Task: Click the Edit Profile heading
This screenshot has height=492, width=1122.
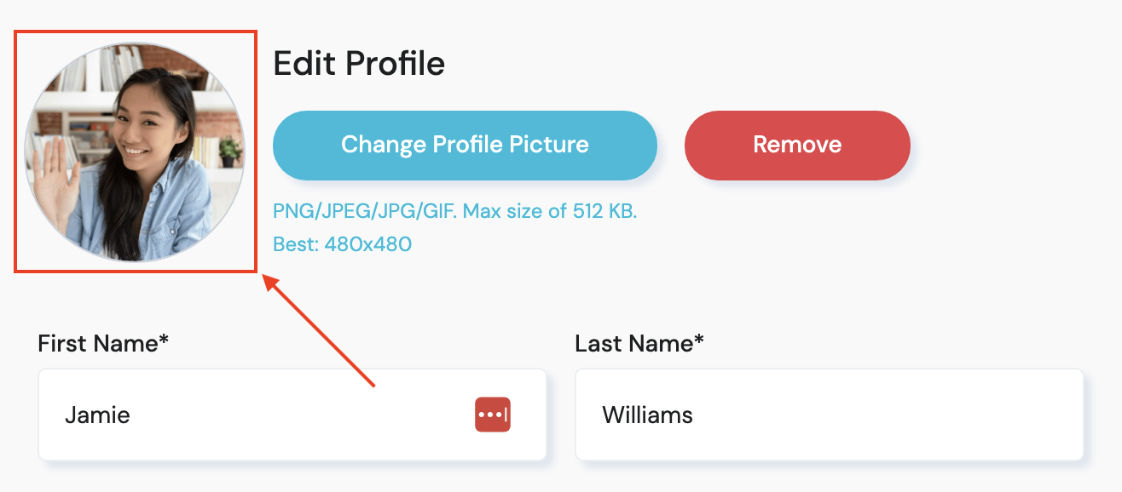Action: 359,64
